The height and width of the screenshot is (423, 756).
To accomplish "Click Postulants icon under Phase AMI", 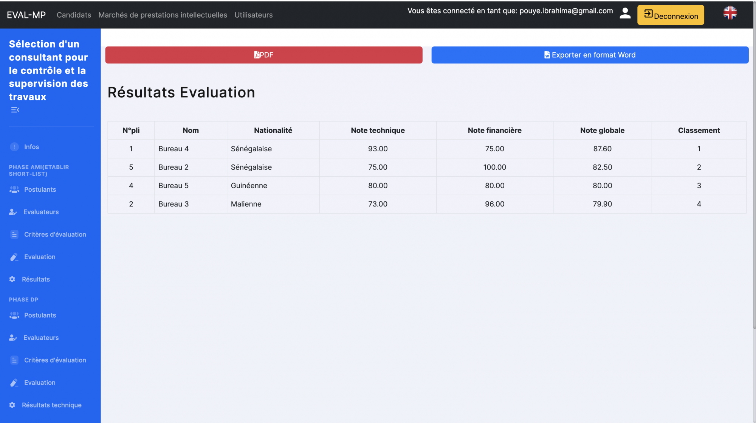I will [x=14, y=189].
